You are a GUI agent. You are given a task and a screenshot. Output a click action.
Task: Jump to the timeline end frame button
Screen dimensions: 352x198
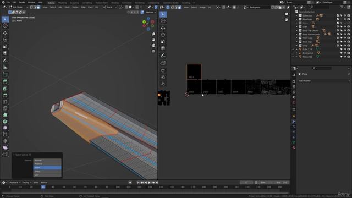point(157,183)
